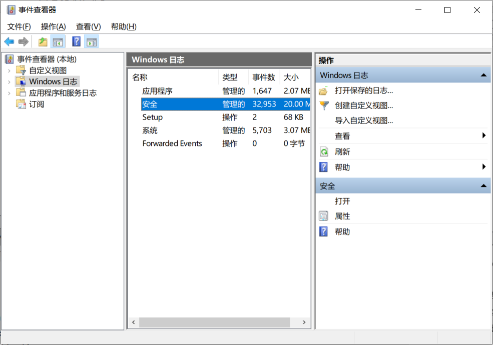Click 导入自定义视图... action
Viewport: 493px width, 345px height.
pyautogui.click(x=364, y=120)
